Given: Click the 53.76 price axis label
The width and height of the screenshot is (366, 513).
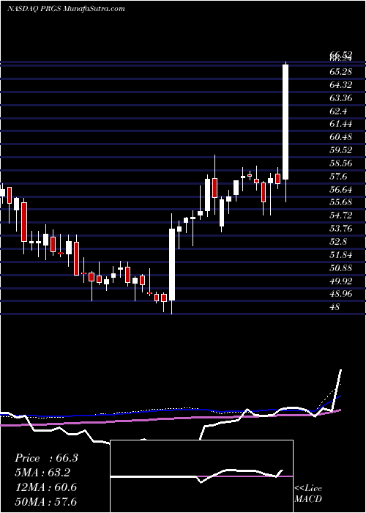Looking at the screenshot, I should point(341,229).
